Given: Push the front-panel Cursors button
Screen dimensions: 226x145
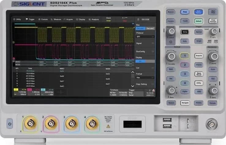Looking at the screenshot, I should (x=171, y=21).
